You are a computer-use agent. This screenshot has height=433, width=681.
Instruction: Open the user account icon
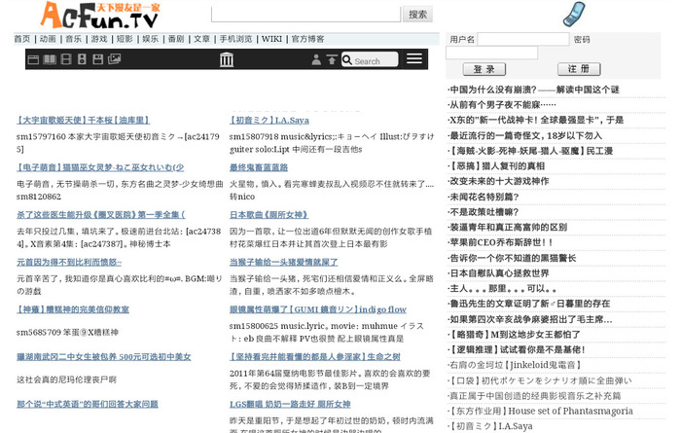pos(316,59)
